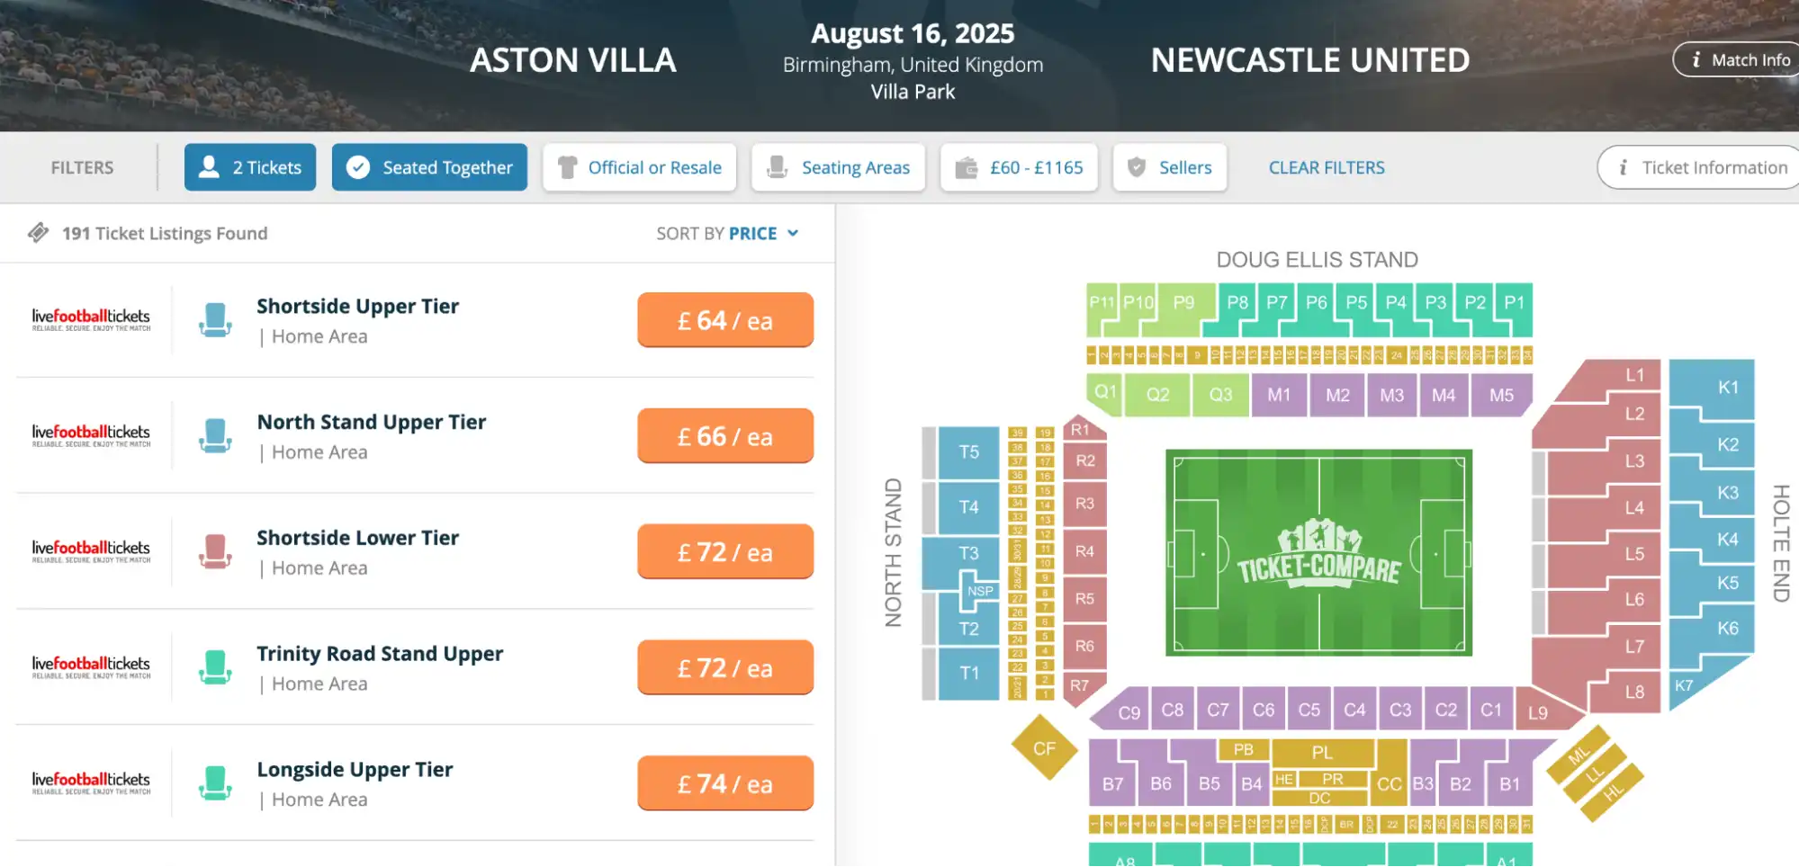Open the Seating Areas filter options
Viewport: 1799px width, 867px height.
838,166
